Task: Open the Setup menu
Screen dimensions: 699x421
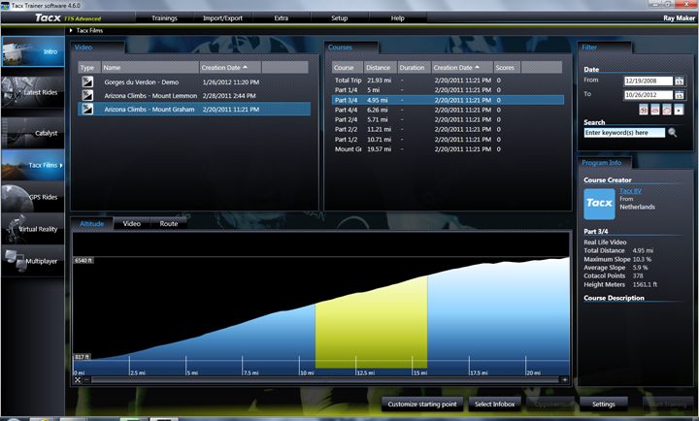Action: tap(339, 18)
